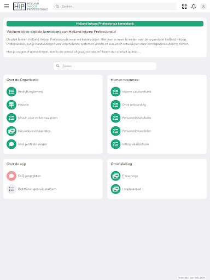Open Loopbaanpad page
This screenshot has height=280, width=210.
[x=132, y=189]
